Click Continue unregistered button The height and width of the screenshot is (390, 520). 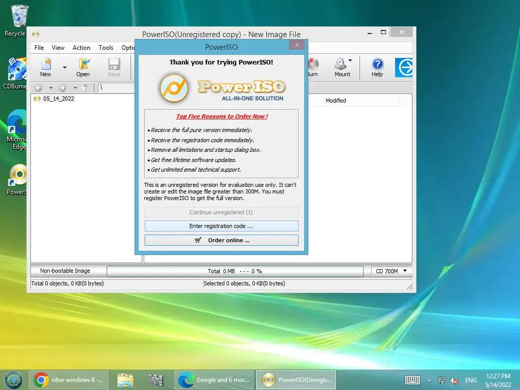pyautogui.click(x=221, y=212)
